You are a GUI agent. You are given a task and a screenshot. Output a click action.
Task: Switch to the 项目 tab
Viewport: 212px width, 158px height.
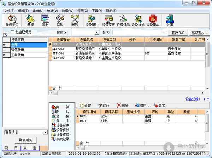point(11,148)
